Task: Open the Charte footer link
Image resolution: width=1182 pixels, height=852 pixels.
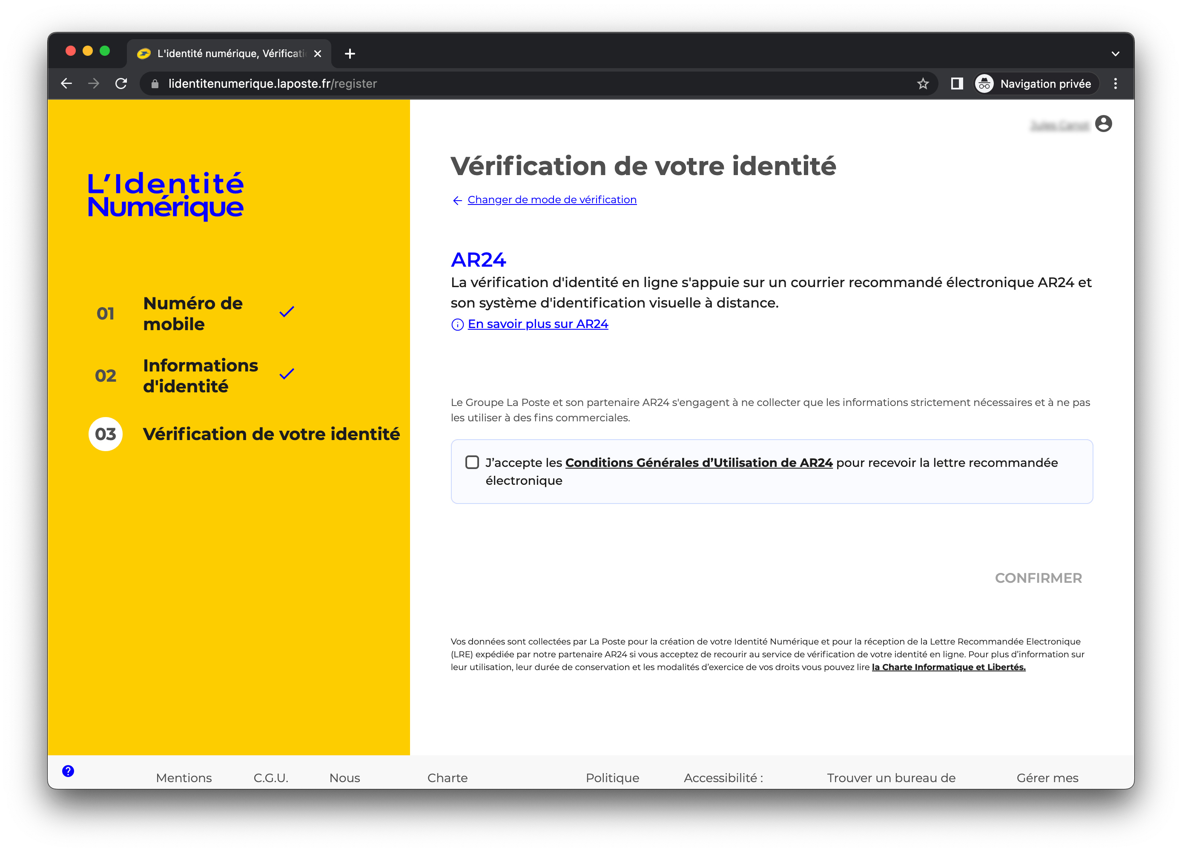Action: click(x=447, y=777)
